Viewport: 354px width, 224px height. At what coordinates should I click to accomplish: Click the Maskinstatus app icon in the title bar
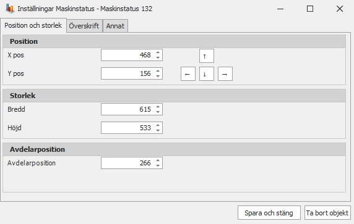click(9, 9)
